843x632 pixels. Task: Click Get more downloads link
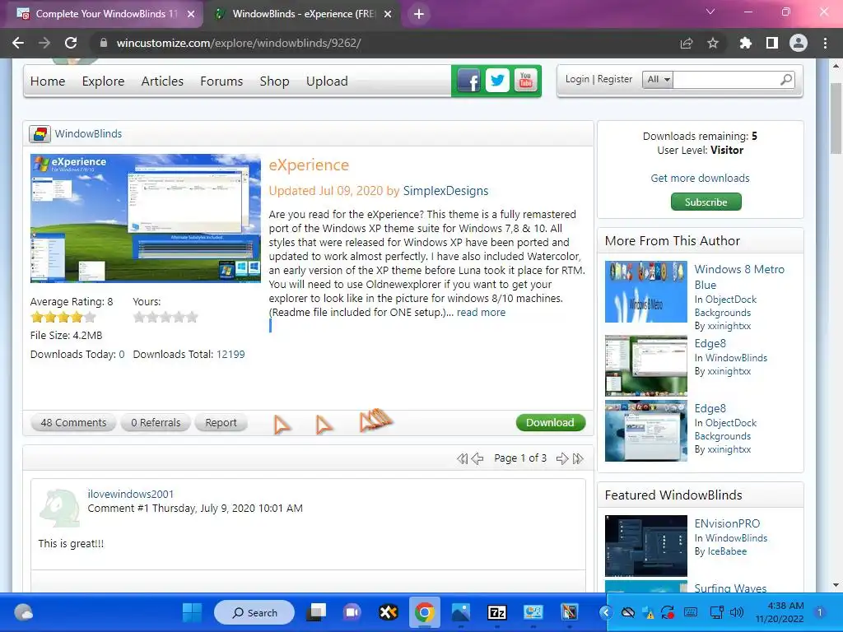click(x=700, y=178)
